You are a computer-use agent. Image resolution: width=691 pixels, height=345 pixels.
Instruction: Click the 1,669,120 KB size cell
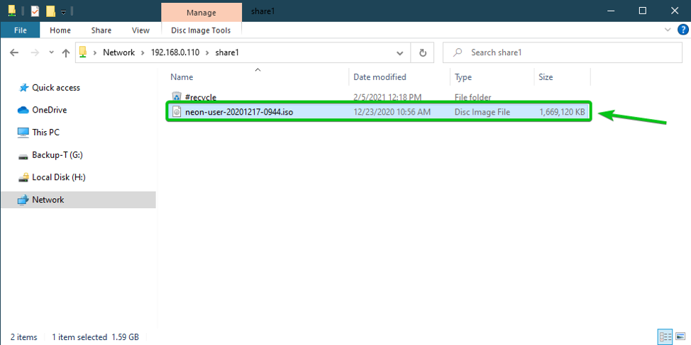(x=563, y=112)
